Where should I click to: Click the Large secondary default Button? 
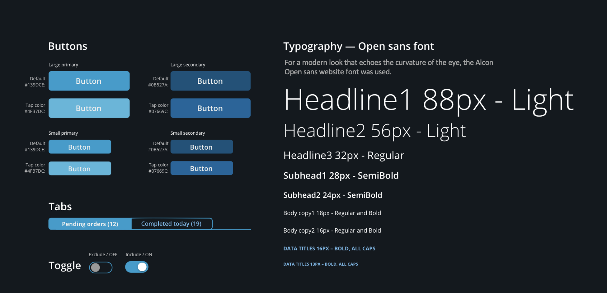[210, 81]
